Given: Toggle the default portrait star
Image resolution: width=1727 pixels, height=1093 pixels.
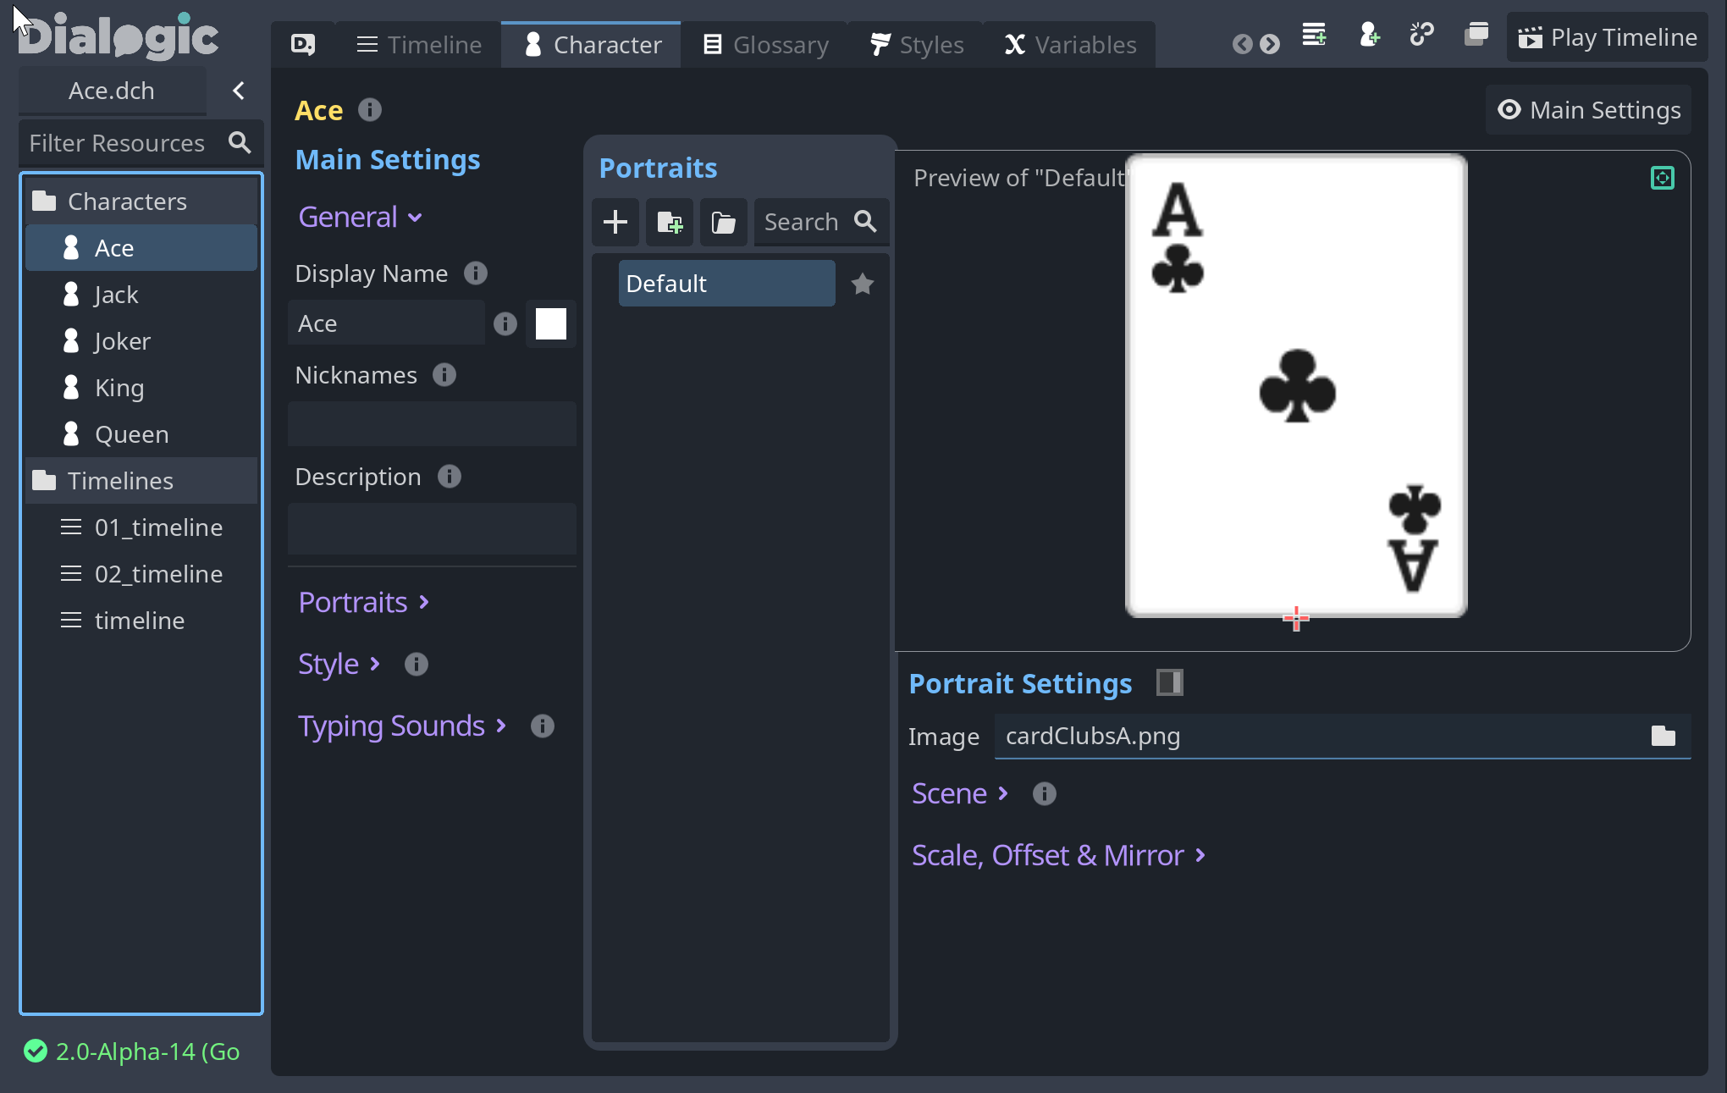Looking at the screenshot, I should pyautogui.click(x=863, y=284).
